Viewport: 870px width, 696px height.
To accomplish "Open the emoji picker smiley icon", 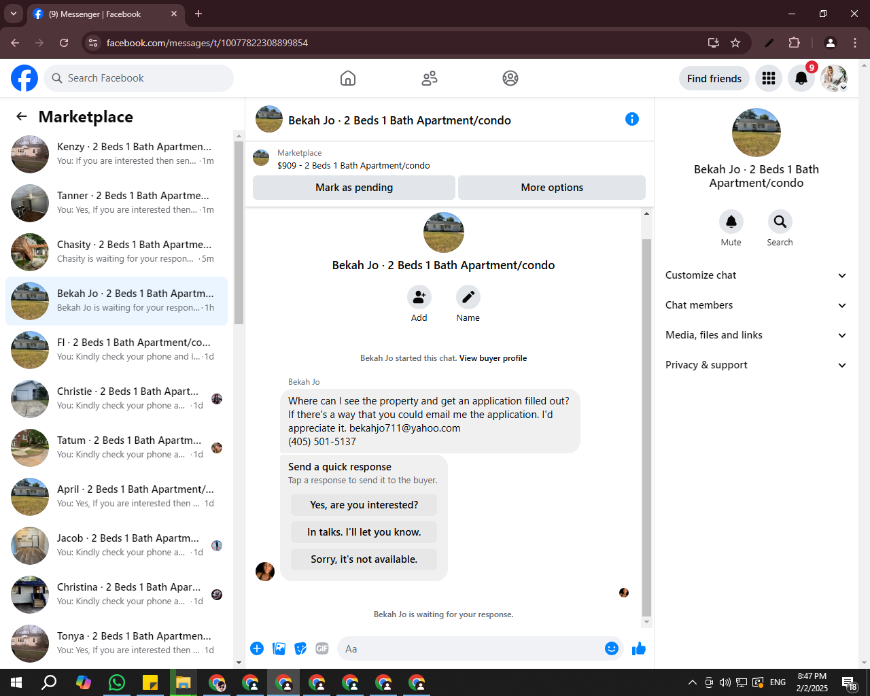I will tap(612, 648).
